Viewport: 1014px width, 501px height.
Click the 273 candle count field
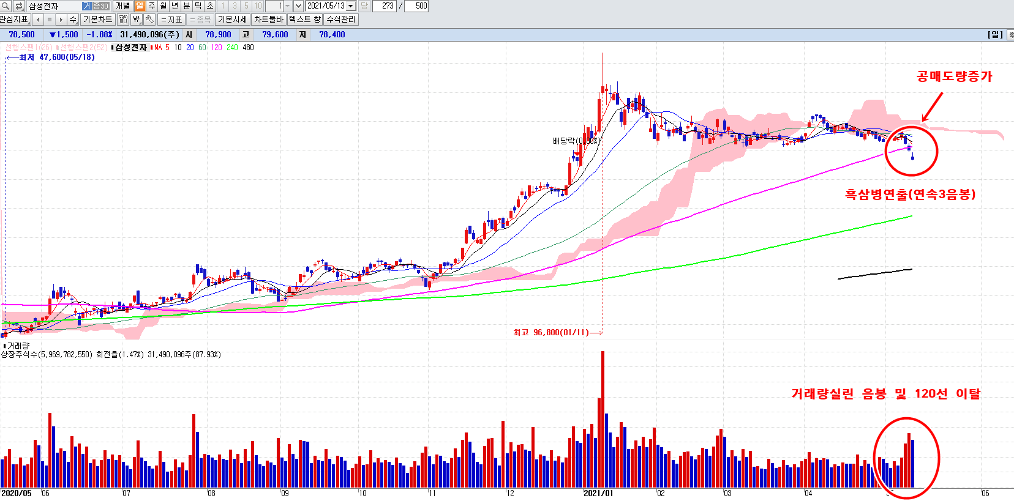point(385,6)
